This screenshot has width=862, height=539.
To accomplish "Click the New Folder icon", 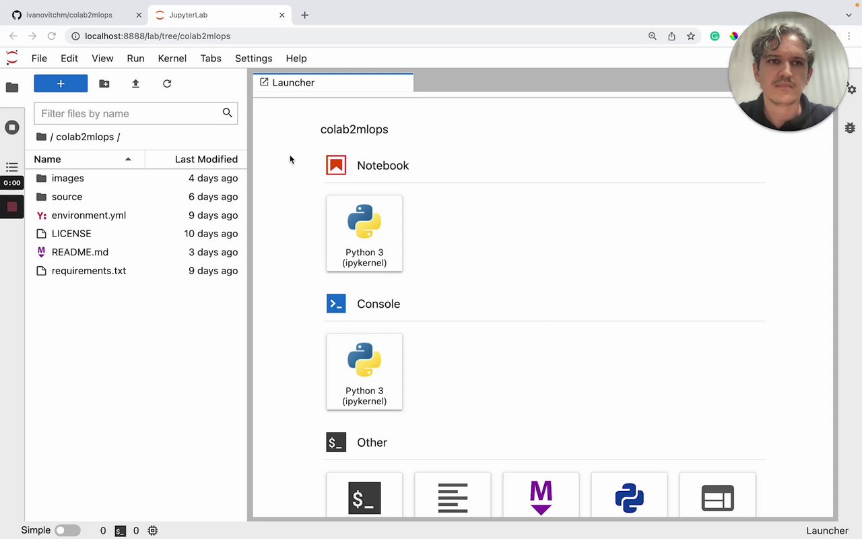I will 104,84.
